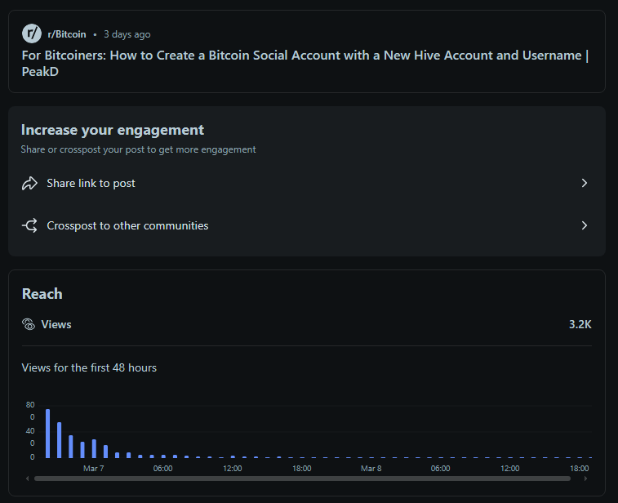Click the Views for the first 48 hours text
This screenshot has width=618, height=503.
89,367
